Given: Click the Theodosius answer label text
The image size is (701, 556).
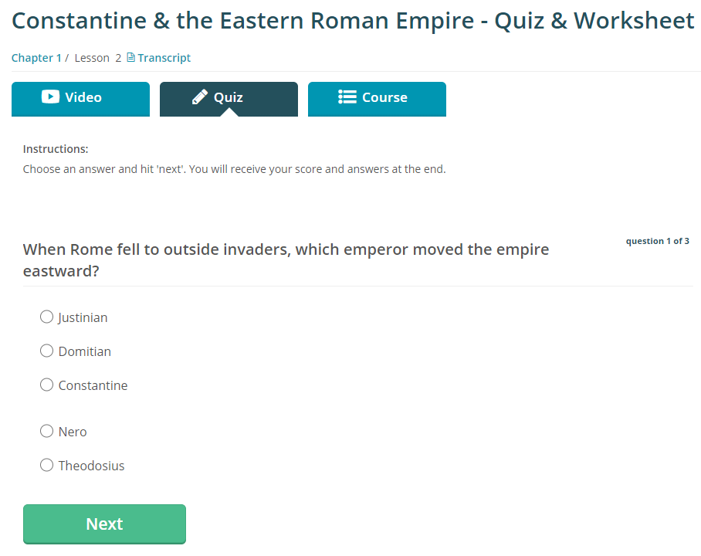Looking at the screenshot, I should click(x=91, y=466).
